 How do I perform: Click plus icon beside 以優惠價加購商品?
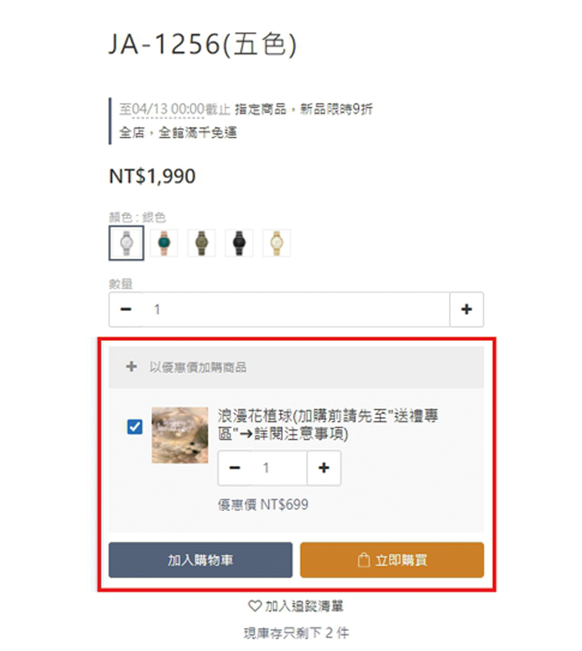pyautogui.click(x=131, y=367)
